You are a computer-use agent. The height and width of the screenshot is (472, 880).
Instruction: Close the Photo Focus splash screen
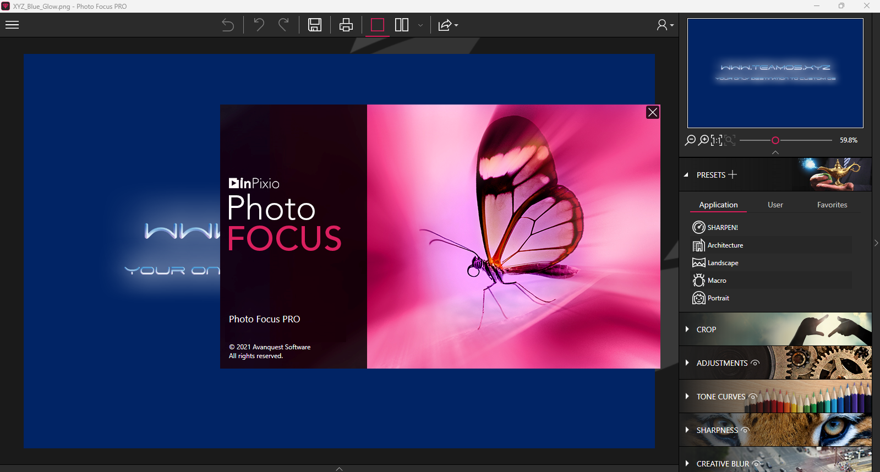653,112
